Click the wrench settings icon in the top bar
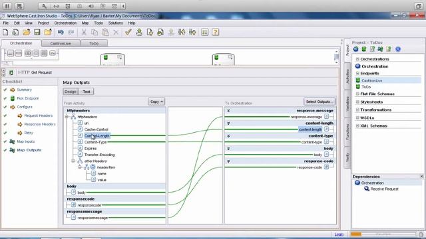The image size is (426, 239). pyautogui.click(x=45, y=6)
